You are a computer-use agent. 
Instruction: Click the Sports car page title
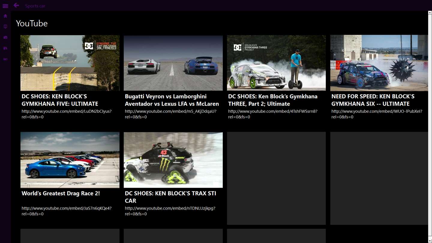point(35,6)
